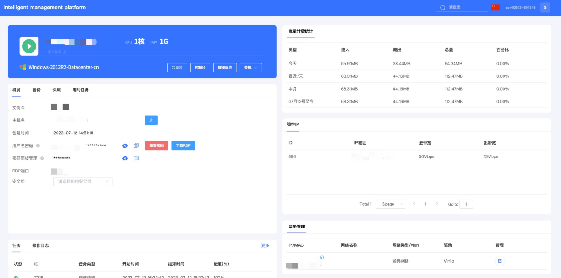Image resolution: width=561 pixels, height=278 pixels.
Task: Click the green play status icon
Action: click(29, 46)
